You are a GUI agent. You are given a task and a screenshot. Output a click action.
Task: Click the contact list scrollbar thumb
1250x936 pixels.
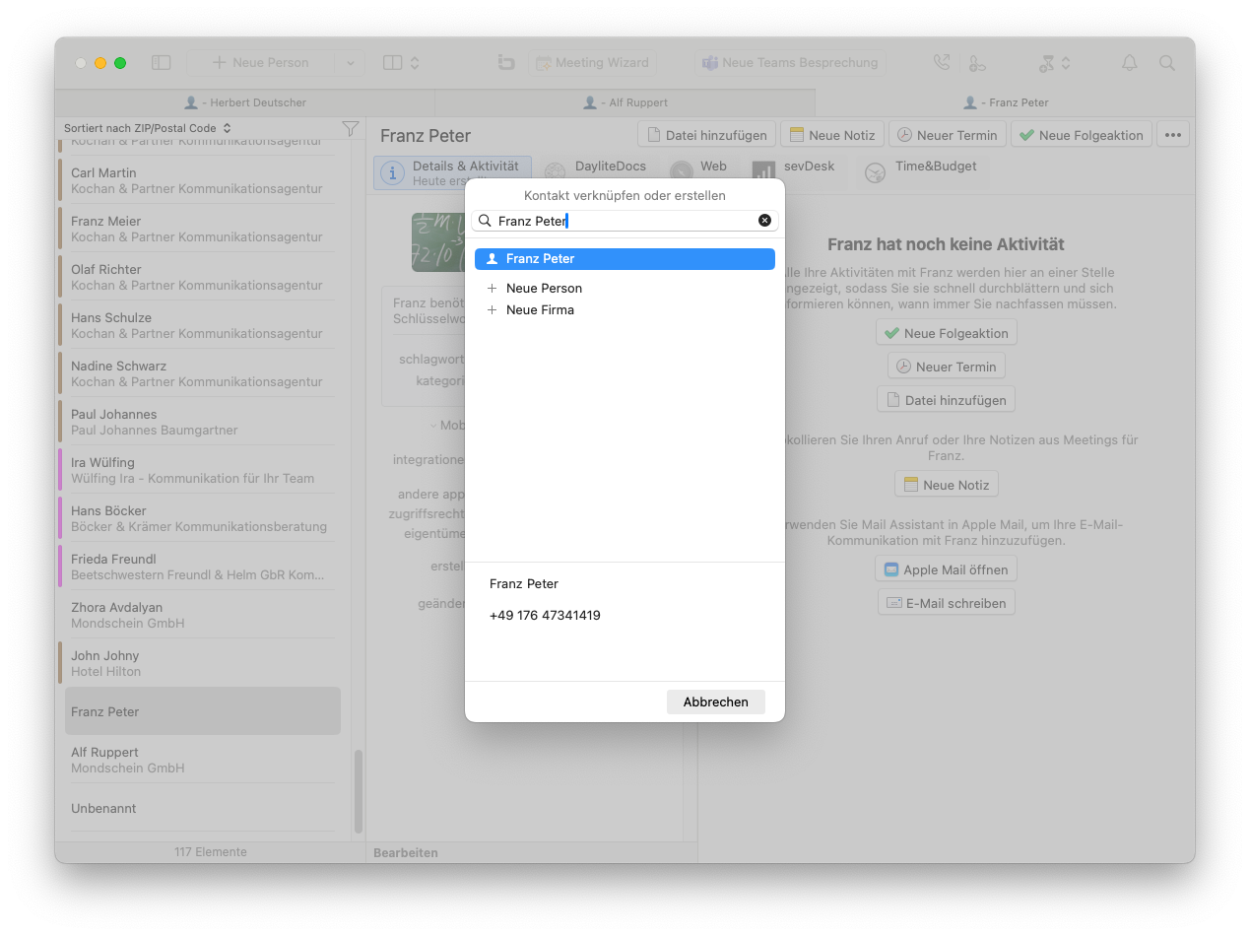[359, 791]
